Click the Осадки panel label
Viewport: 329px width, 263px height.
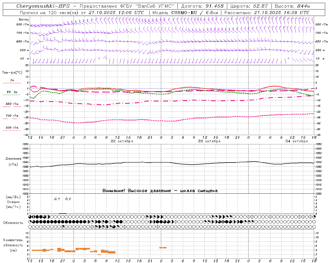click(13, 202)
